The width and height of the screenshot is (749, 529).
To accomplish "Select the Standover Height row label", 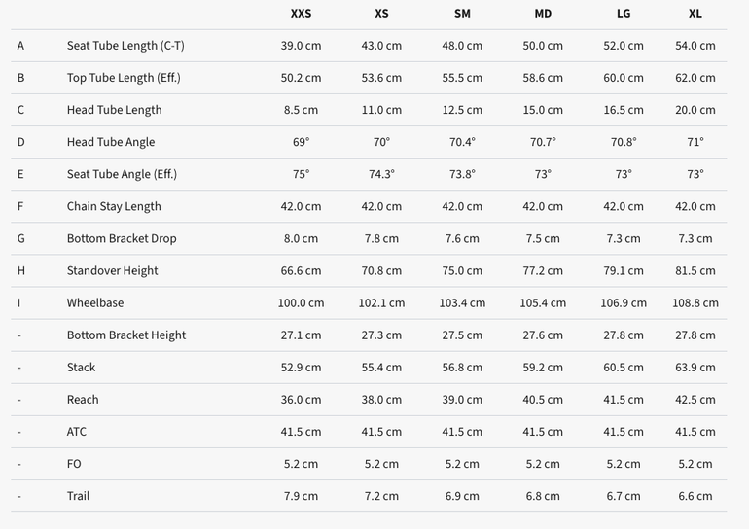I will point(112,270).
